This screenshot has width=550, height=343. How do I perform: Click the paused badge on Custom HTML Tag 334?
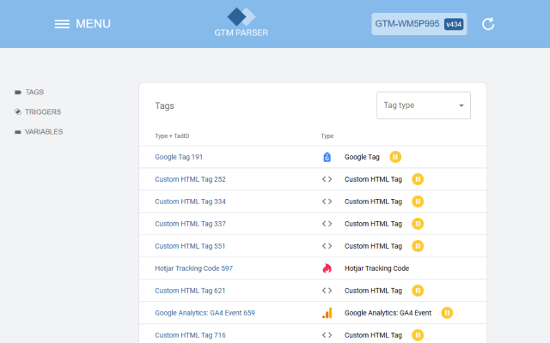[x=418, y=202]
